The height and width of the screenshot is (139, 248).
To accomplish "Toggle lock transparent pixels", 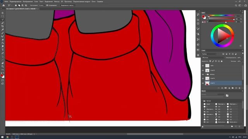I will point(210,61).
